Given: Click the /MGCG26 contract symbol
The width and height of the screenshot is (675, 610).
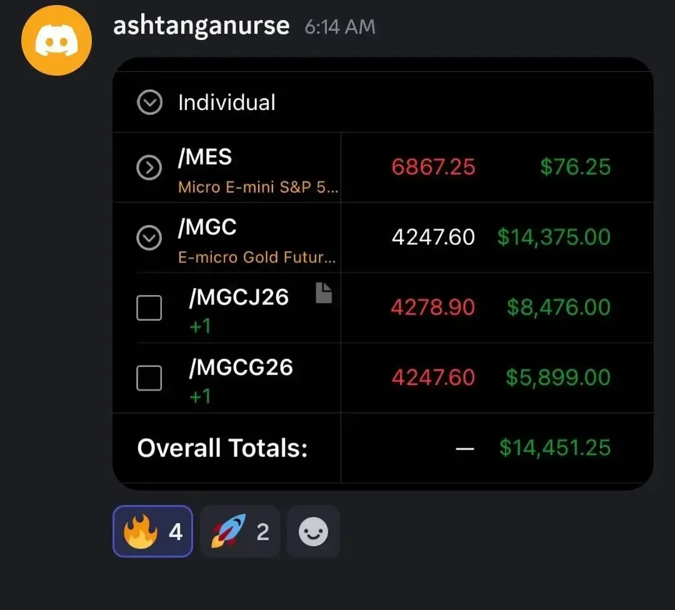Looking at the screenshot, I should tap(241, 367).
